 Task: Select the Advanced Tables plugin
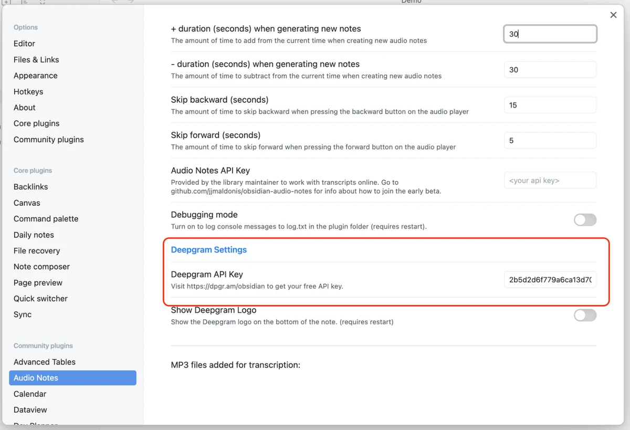pyautogui.click(x=44, y=362)
